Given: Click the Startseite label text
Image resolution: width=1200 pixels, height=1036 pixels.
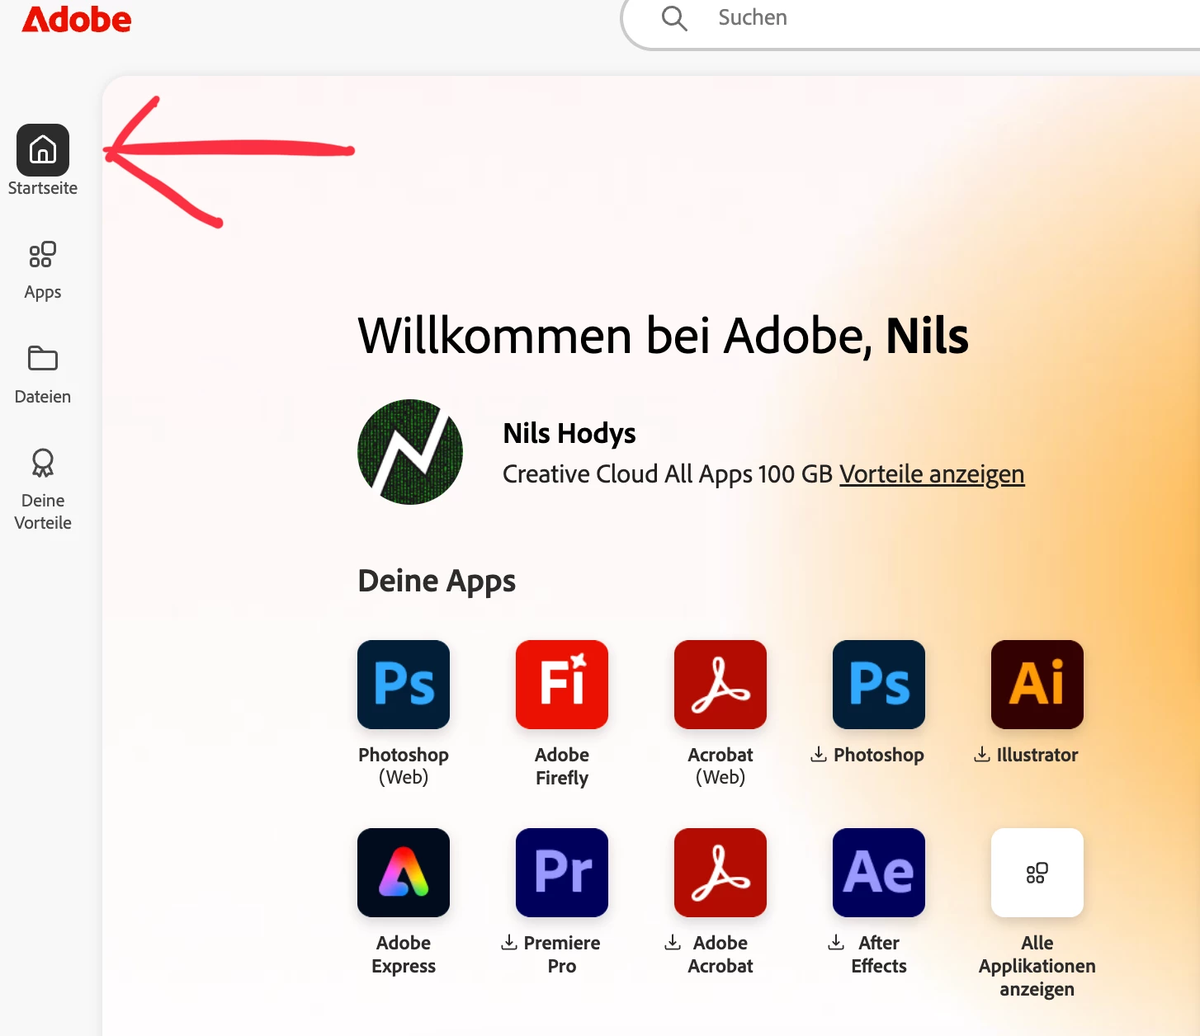Looking at the screenshot, I should 43,188.
